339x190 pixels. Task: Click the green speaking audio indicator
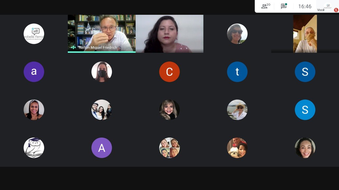tap(73, 47)
